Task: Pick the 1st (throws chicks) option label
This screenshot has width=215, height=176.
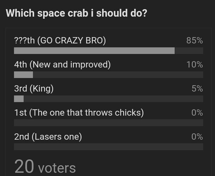Action: 79,113
